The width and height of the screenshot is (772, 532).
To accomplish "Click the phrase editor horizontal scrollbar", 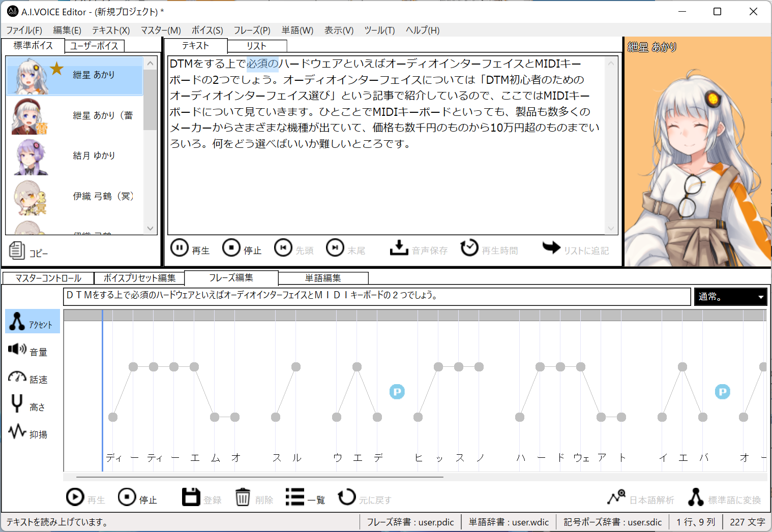I will 259,477.
